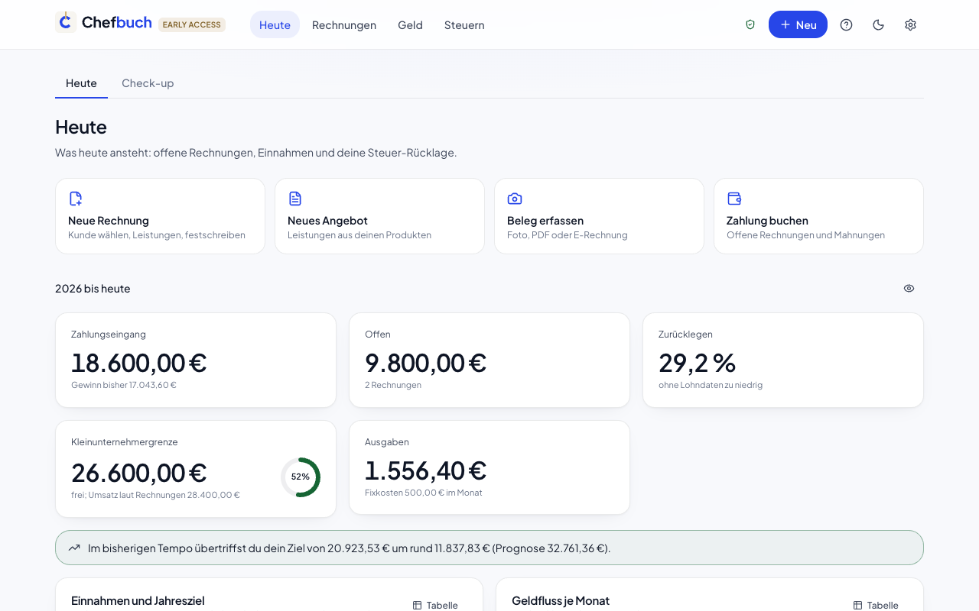Click the EARLY ACCESS badge
Viewport: 979px width, 611px height.
[x=192, y=24]
